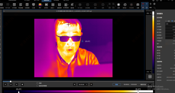Click the 25.6 °C lower scale value box
The image size is (175, 93).
(x=149, y=72)
